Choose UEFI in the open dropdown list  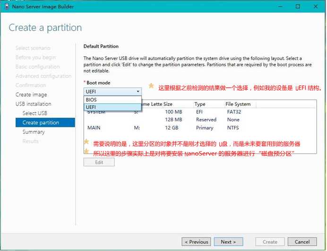(112, 107)
